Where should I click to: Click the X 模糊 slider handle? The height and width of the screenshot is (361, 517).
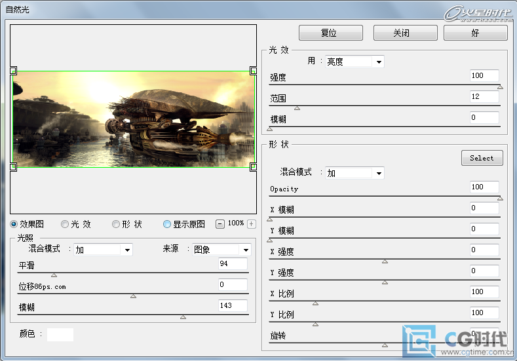tap(270, 219)
